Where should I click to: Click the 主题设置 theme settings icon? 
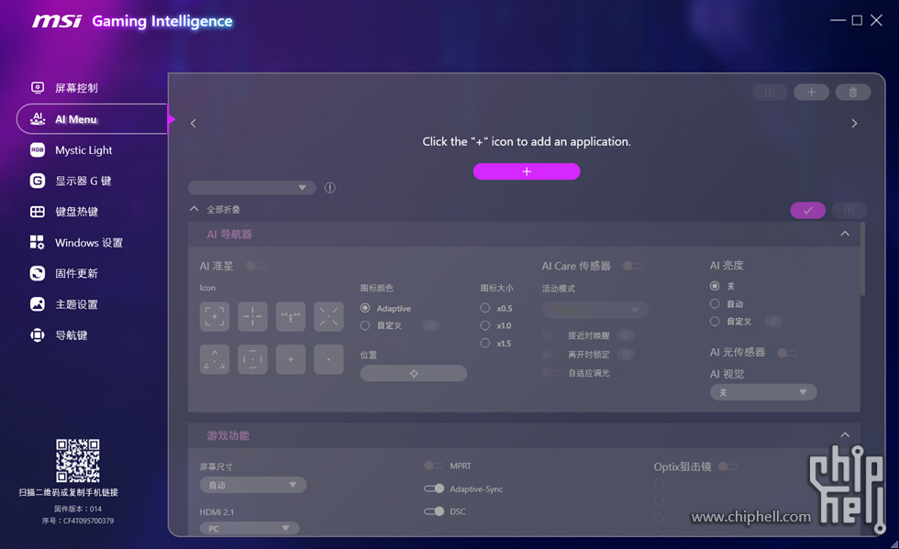tap(38, 304)
